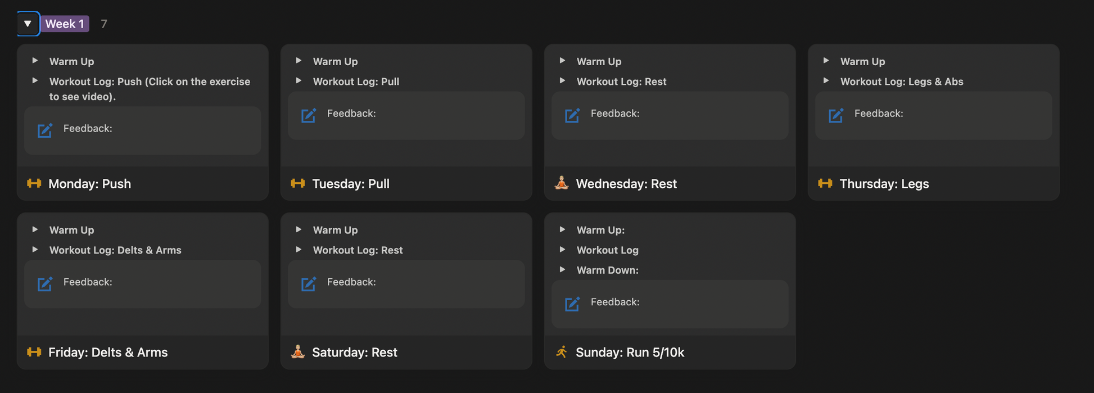This screenshot has width=1094, height=393.
Task: Expand Workout Log: Pull toggle
Action: pyautogui.click(x=299, y=81)
